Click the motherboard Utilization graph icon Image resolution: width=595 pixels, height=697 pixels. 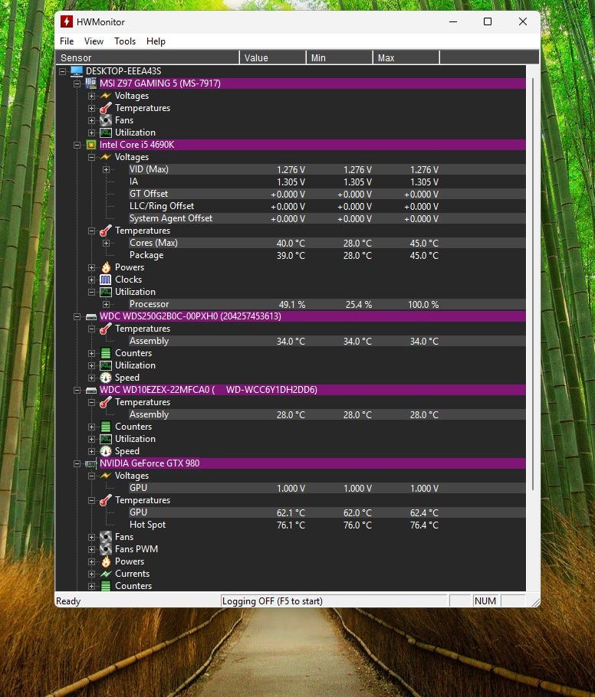pyautogui.click(x=106, y=133)
